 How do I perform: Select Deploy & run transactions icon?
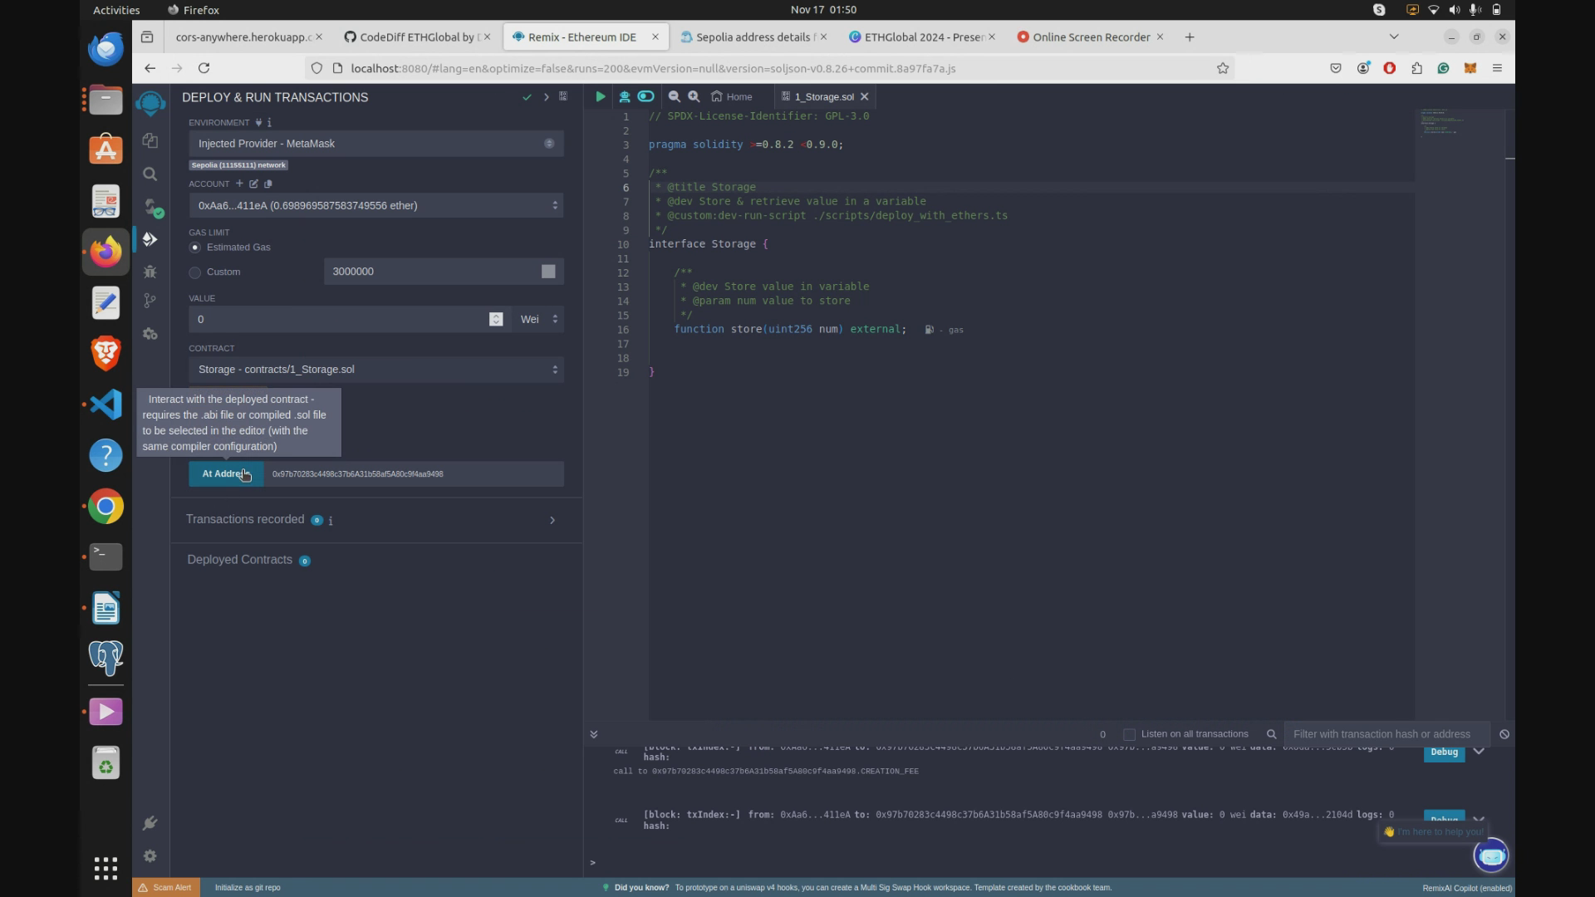point(150,239)
